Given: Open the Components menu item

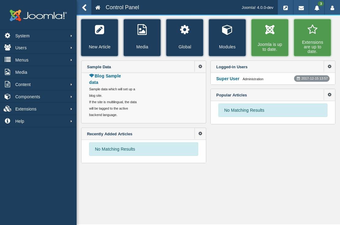Looking at the screenshot, I should tap(38, 97).
